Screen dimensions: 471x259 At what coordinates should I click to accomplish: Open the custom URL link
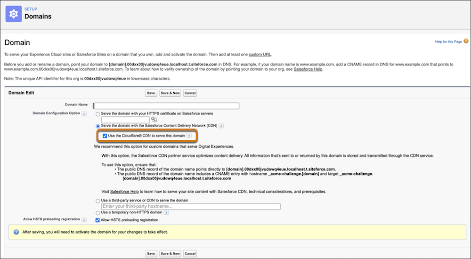pos(260,54)
